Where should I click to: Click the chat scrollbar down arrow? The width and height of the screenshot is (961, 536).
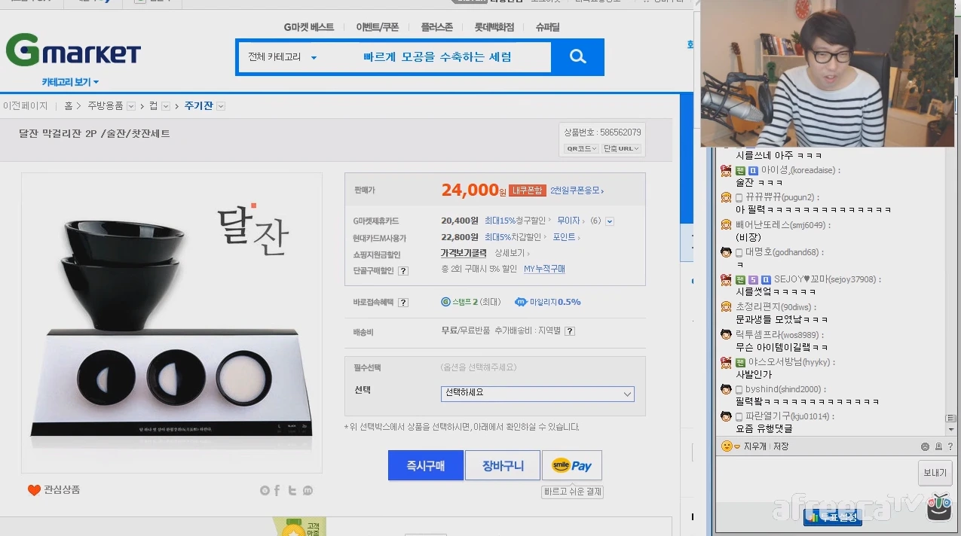pyautogui.click(x=951, y=431)
